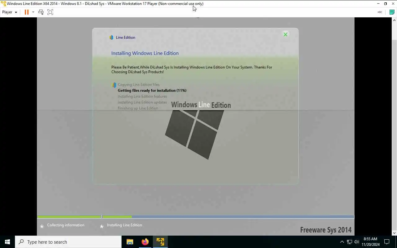Show hidden system tray icons
This screenshot has height=248, width=397.
(342, 242)
